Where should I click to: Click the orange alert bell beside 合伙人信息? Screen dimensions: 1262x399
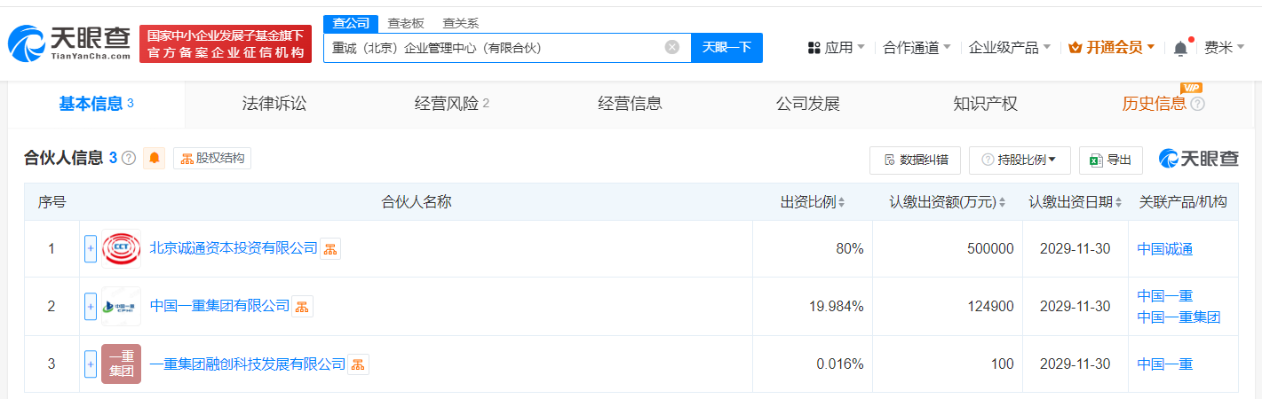[x=155, y=158]
